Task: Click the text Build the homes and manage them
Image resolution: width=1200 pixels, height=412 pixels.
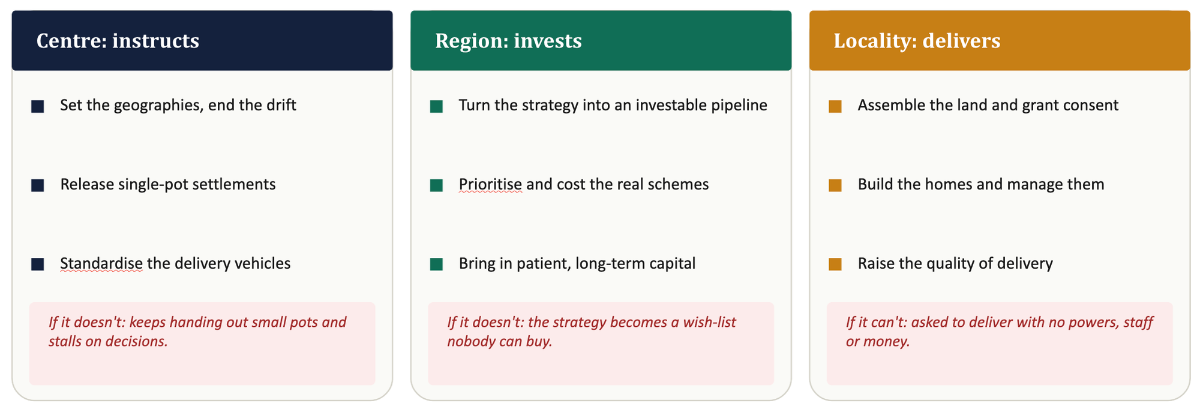Action: 981,184
